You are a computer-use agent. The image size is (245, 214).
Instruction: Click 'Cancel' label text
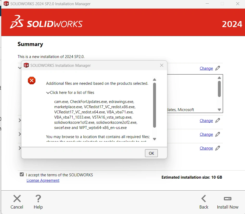(x=17, y=207)
